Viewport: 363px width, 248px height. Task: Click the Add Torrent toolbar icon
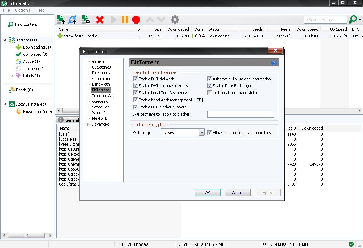pos(61,19)
